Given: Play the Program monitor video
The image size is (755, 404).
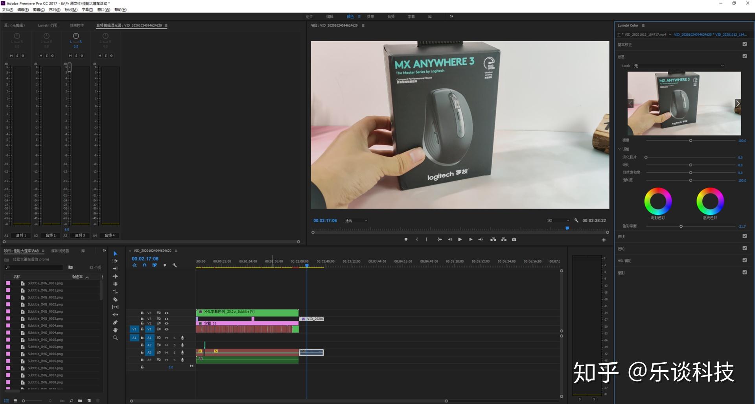Looking at the screenshot, I should pos(460,240).
